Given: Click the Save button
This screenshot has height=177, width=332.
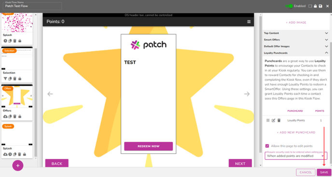Looking at the screenshot, I should (324, 172).
